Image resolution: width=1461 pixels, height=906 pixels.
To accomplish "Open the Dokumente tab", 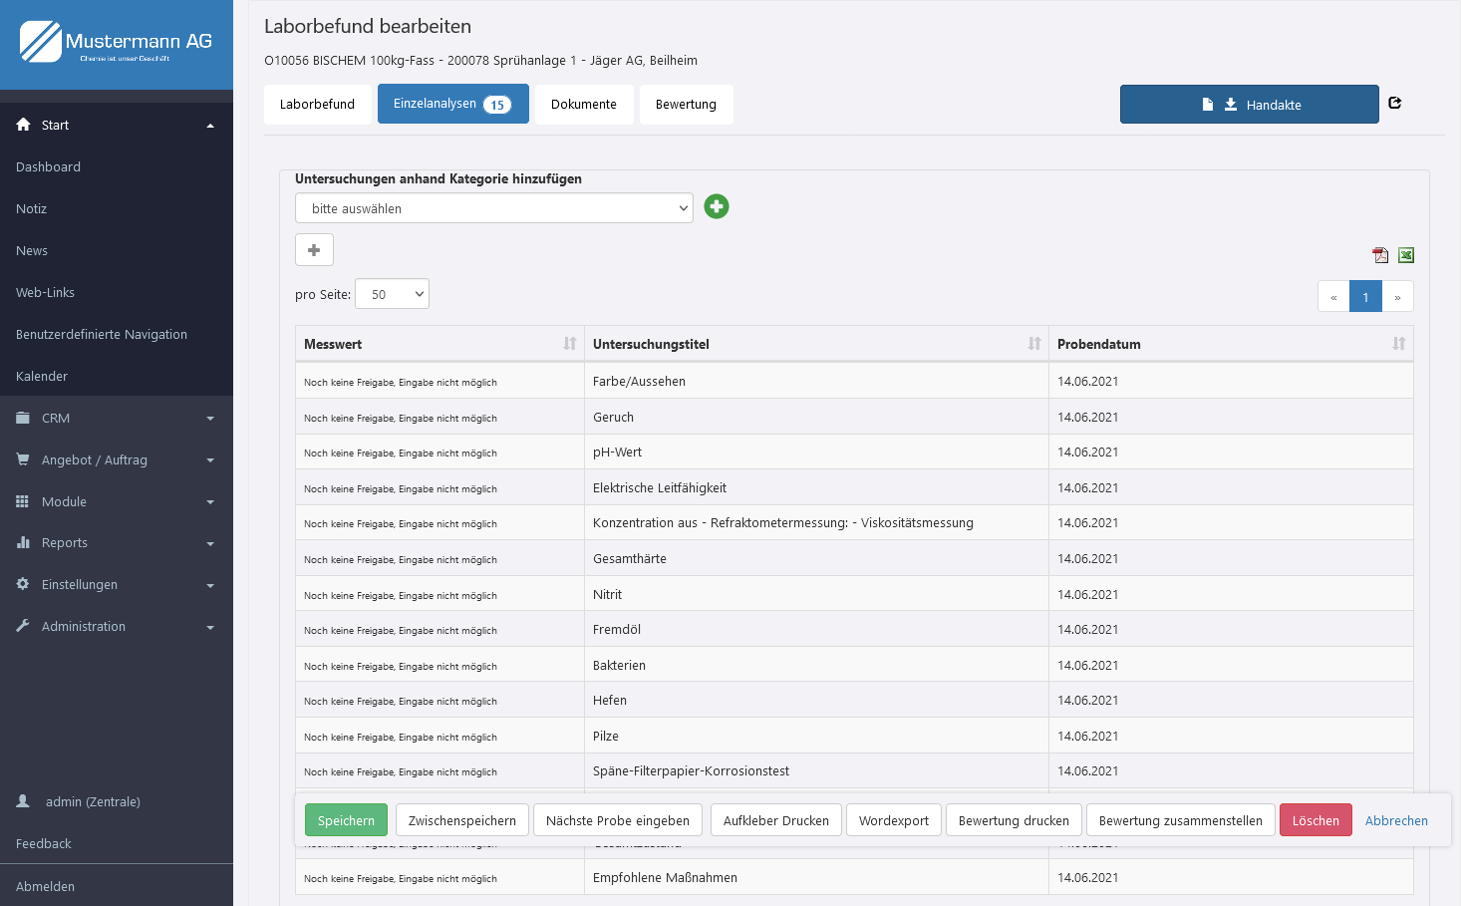I will tap(584, 105).
